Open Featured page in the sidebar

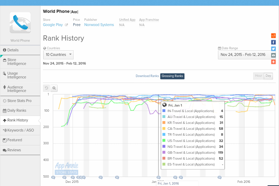tap(20, 140)
